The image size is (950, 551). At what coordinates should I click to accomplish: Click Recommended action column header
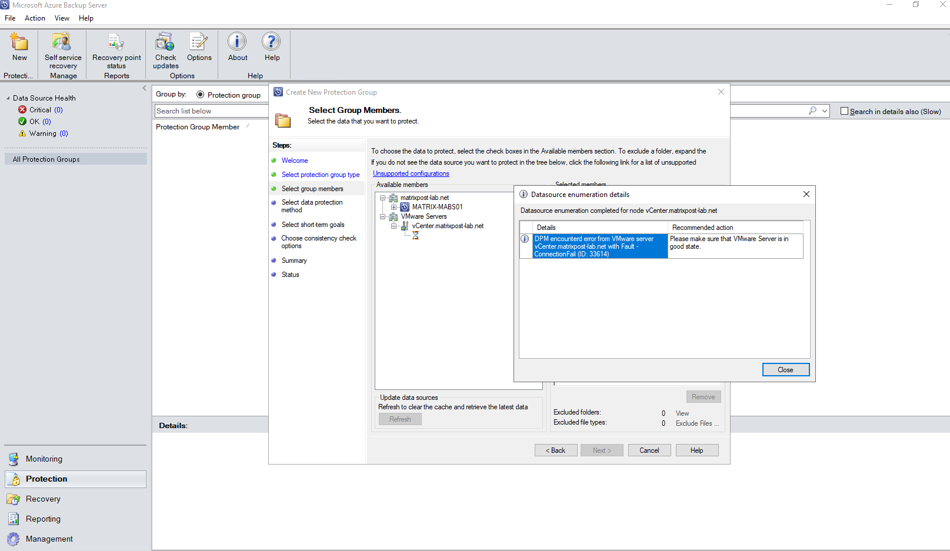click(x=735, y=228)
